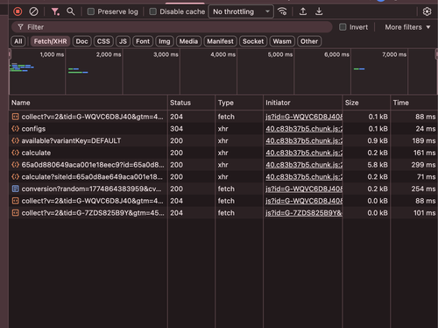Filter by JS type

point(123,41)
